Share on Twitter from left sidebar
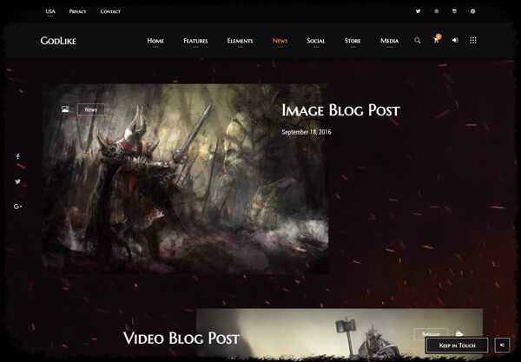This screenshot has width=521, height=362. 17,181
